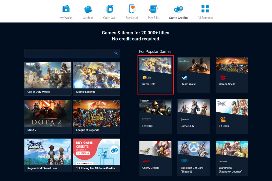Open the Mobile Legends game thumbnail

click(x=97, y=75)
